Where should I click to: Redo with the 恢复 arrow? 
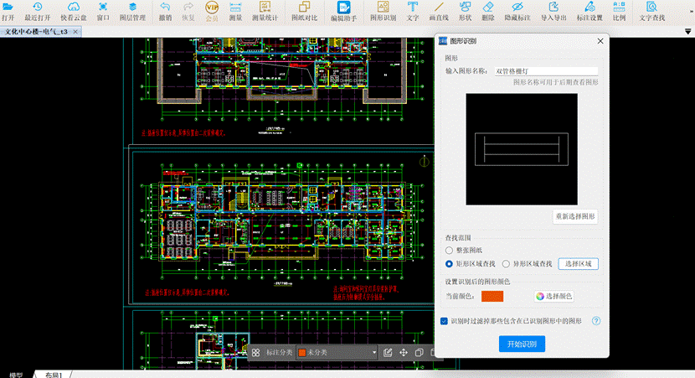tap(188, 11)
